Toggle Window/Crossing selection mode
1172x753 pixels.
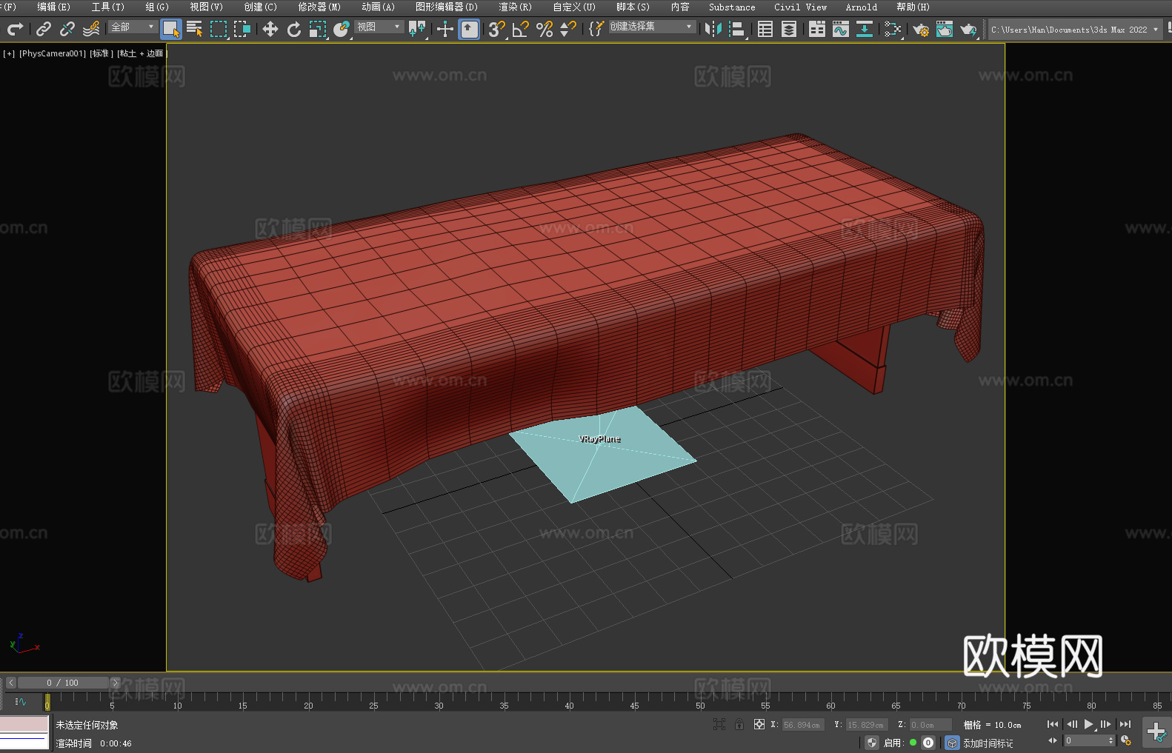[x=242, y=30]
